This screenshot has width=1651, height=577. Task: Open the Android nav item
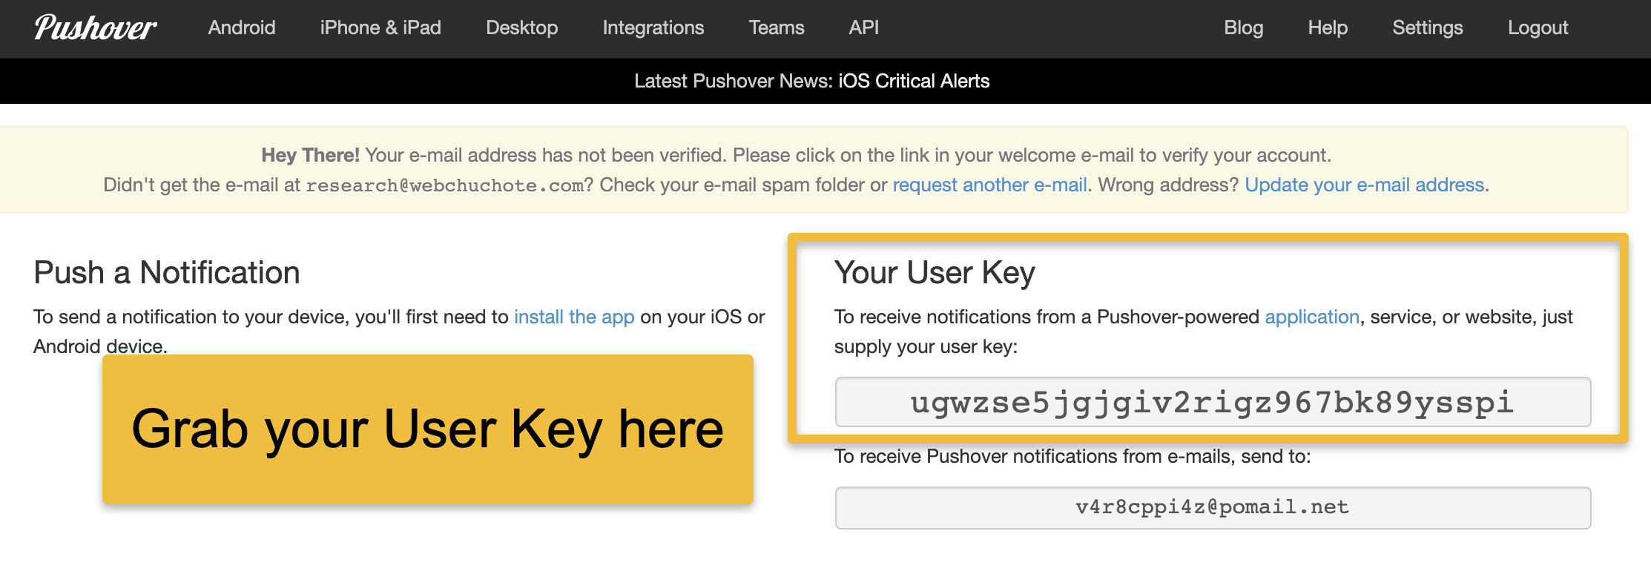242,28
